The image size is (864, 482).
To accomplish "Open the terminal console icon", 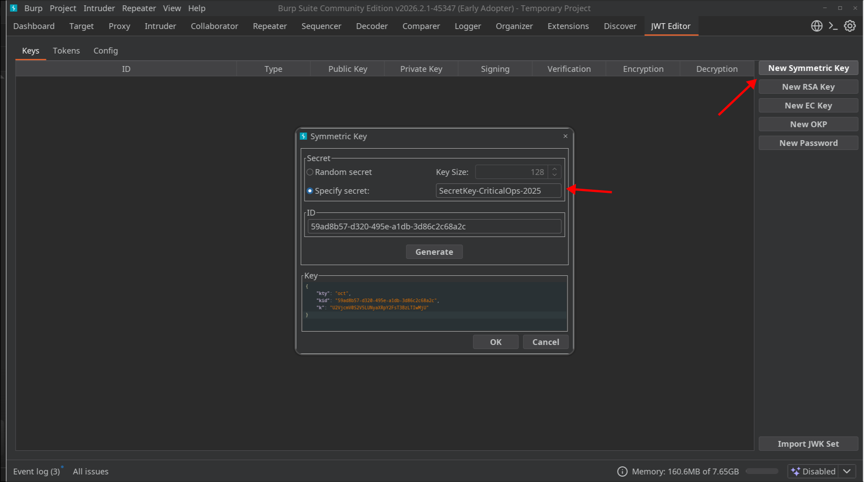I will tap(833, 26).
